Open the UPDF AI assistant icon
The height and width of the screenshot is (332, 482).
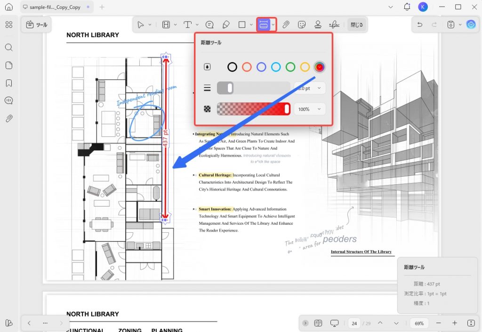[471, 24]
